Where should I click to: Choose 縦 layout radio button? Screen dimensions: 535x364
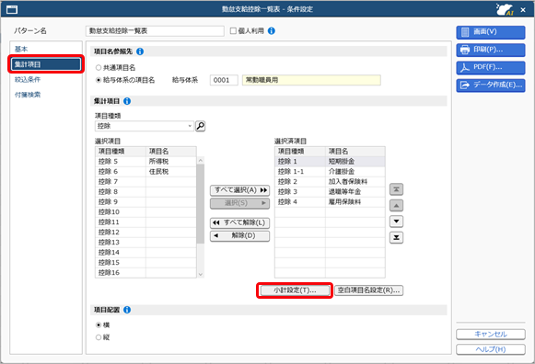[99, 337]
